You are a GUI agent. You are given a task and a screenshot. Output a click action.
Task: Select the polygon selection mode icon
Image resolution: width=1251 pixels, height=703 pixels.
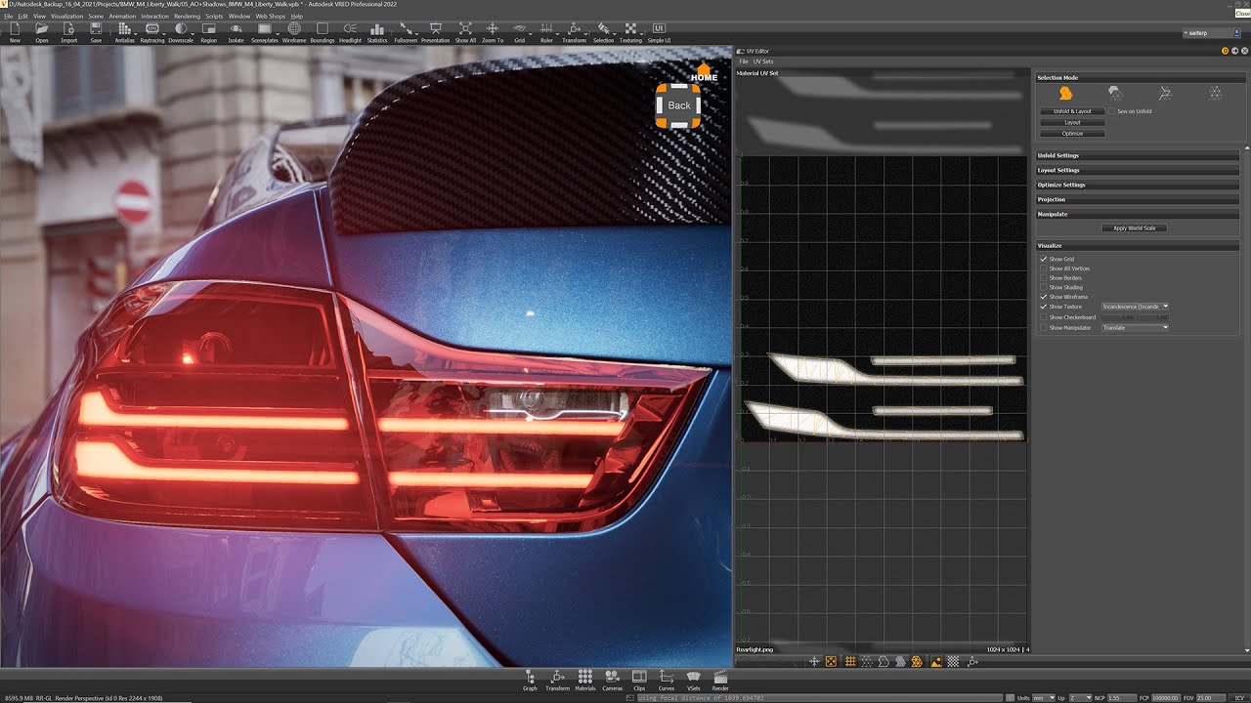pyautogui.click(x=1115, y=93)
